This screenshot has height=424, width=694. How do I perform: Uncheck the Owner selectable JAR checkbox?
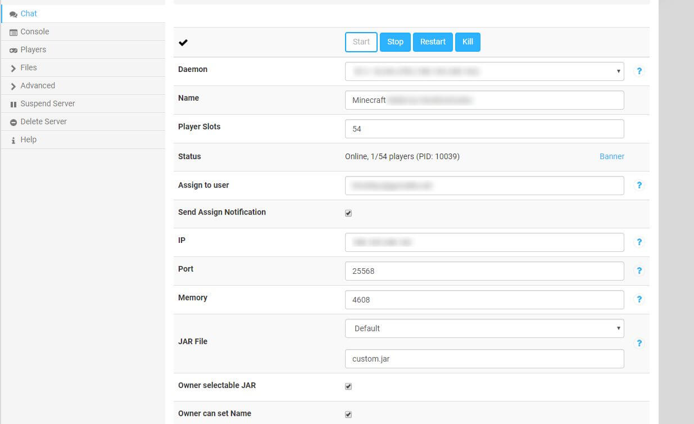pos(348,386)
